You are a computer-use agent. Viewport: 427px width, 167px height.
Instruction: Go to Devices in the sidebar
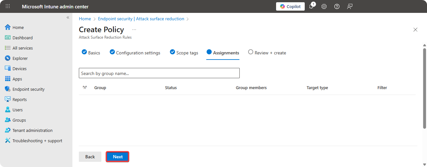(19, 69)
